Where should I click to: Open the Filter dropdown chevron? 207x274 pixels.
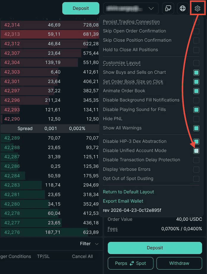pos(97,244)
